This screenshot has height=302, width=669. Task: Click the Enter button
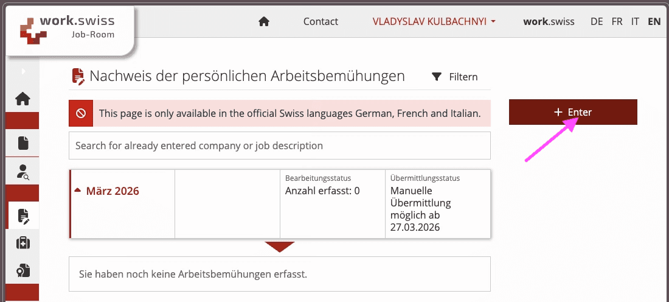click(573, 112)
